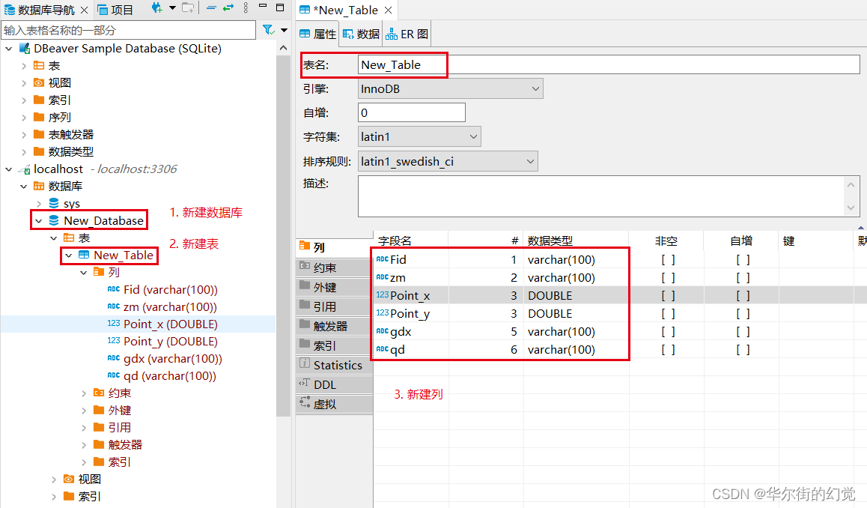This screenshot has width=867, height=508.
Task: Select the 视图 icon under SQLite database
Action: pos(39,83)
